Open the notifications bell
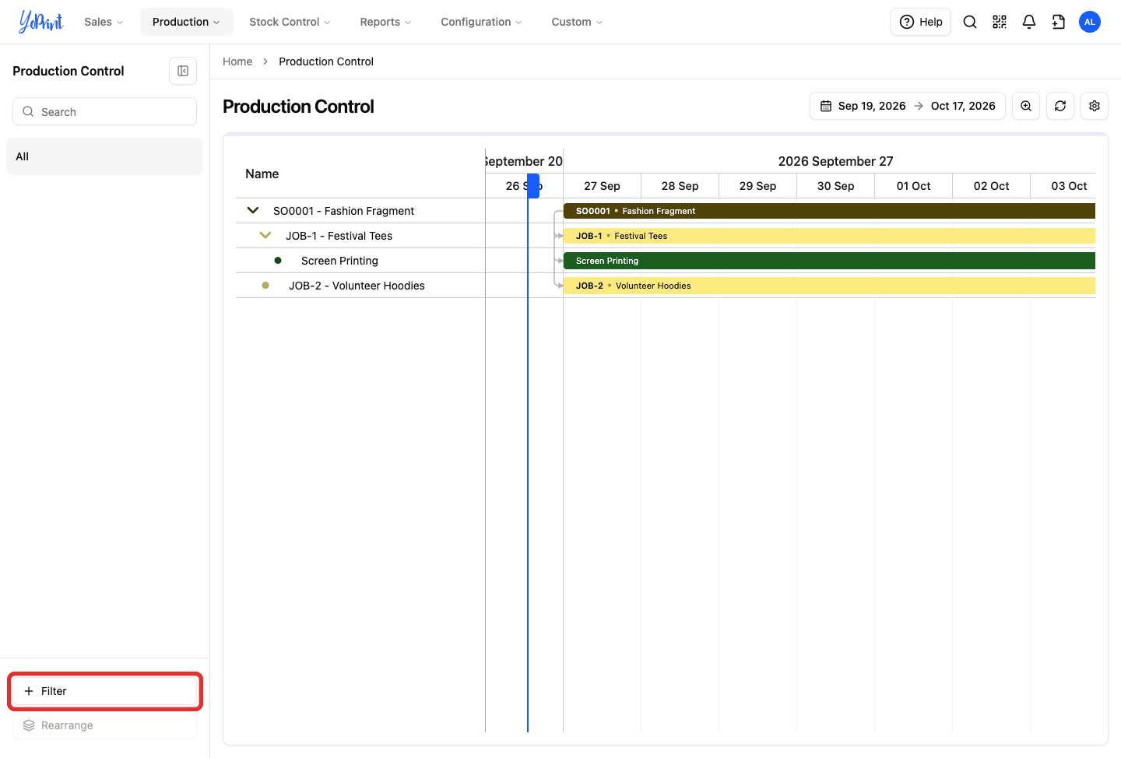The image size is (1121, 758). tap(1029, 22)
